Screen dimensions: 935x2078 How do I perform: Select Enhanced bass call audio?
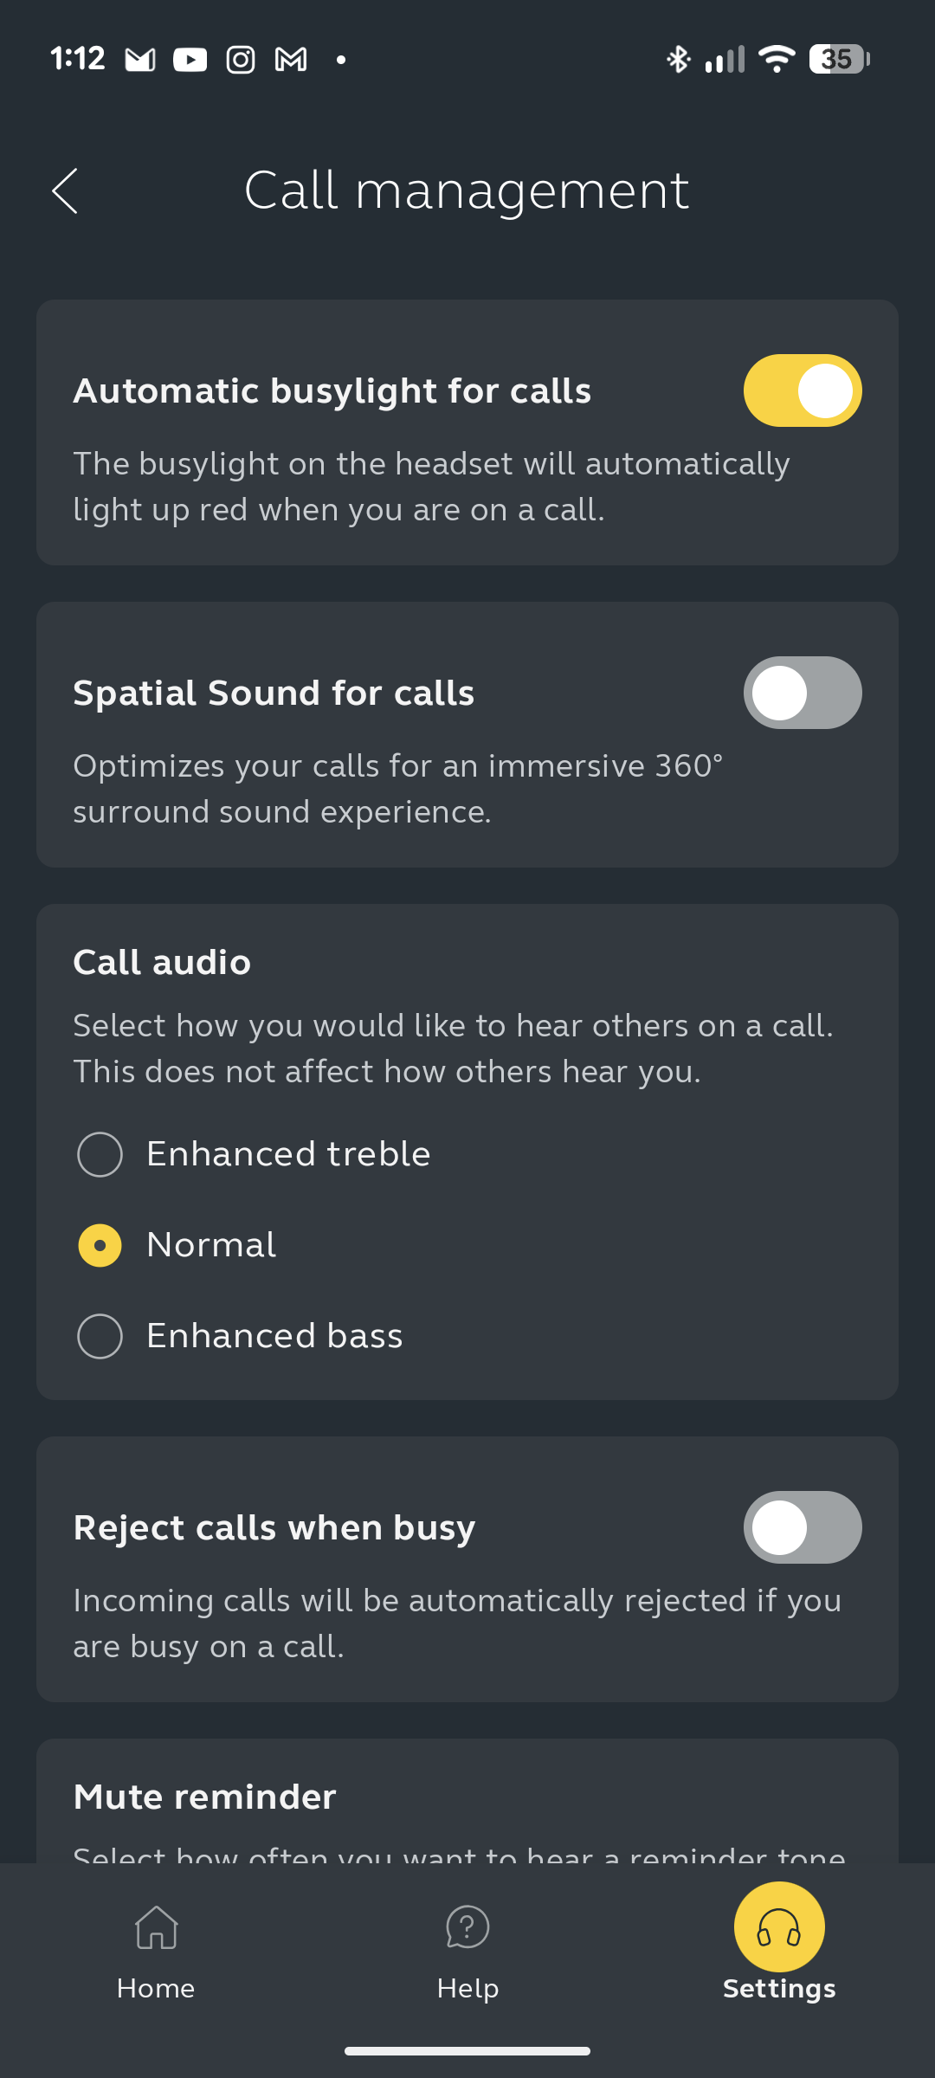[100, 1336]
